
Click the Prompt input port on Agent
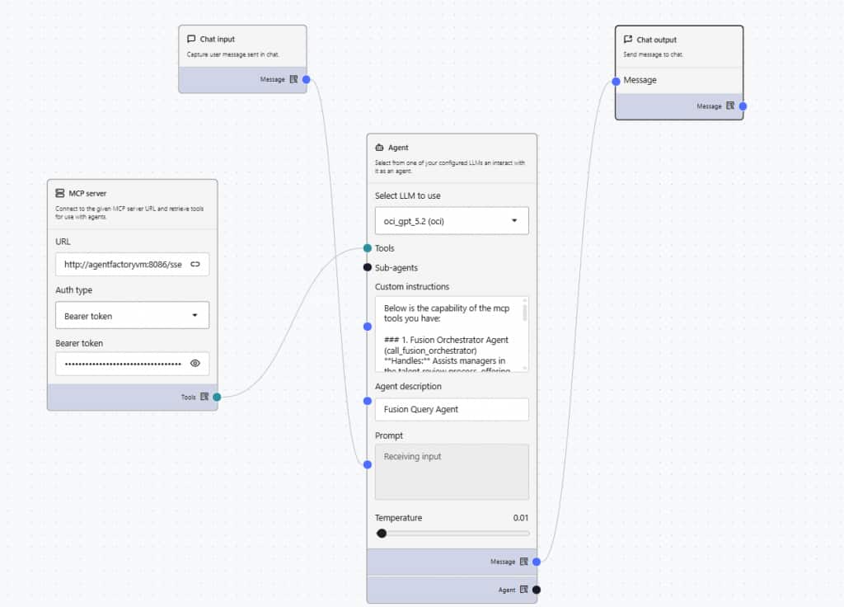click(367, 464)
